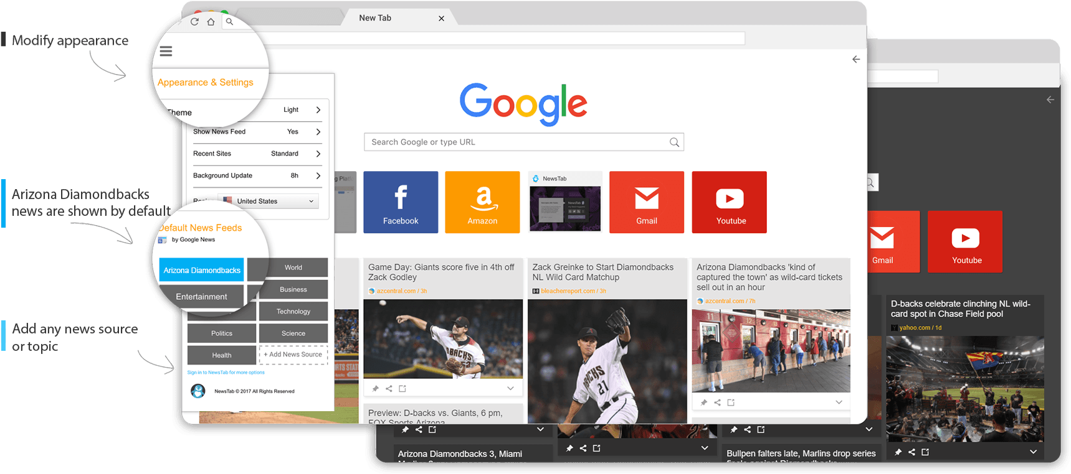Select the Technology news feed
This screenshot has height=474, width=1071.
point(293,312)
